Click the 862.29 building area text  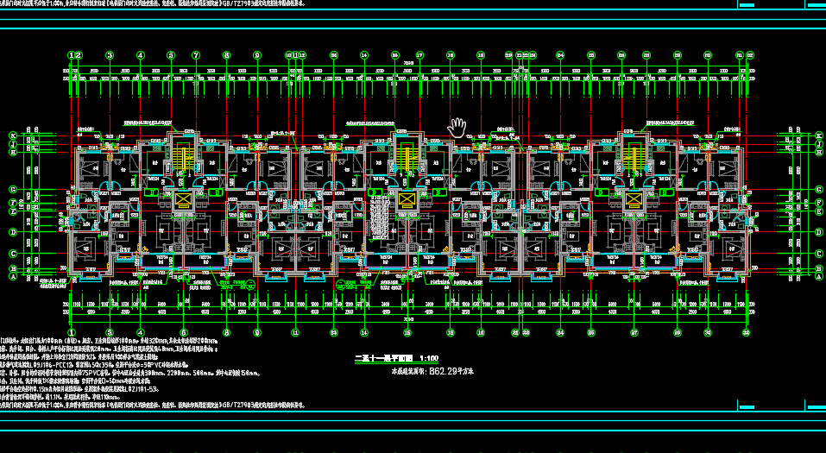(439, 371)
